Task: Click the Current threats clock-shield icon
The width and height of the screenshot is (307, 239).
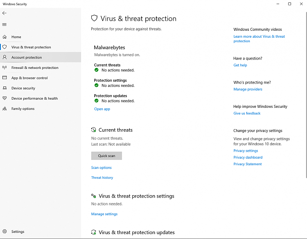Action: pos(94,130)
